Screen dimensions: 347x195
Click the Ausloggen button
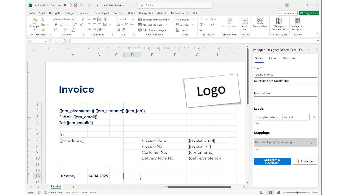click(x=305, y=161)
